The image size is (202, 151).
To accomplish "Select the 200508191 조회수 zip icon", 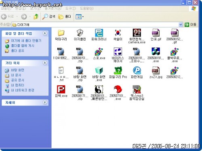I will [137, 52].
